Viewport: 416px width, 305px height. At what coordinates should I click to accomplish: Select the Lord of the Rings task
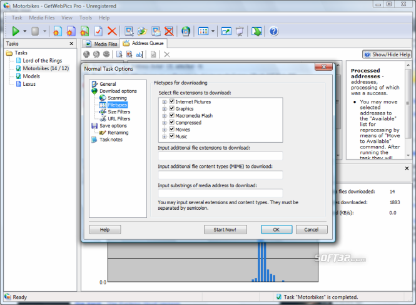pos(42,61)
